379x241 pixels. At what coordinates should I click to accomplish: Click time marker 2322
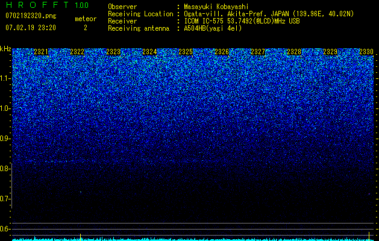[77, 52]
